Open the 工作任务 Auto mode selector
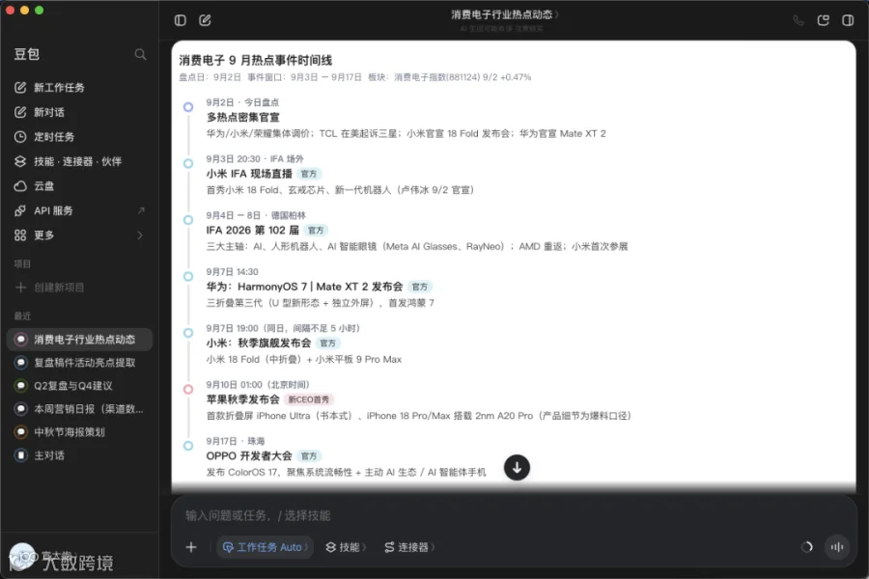Viewport: 869px width, 579px height. (x=265, y=547)
